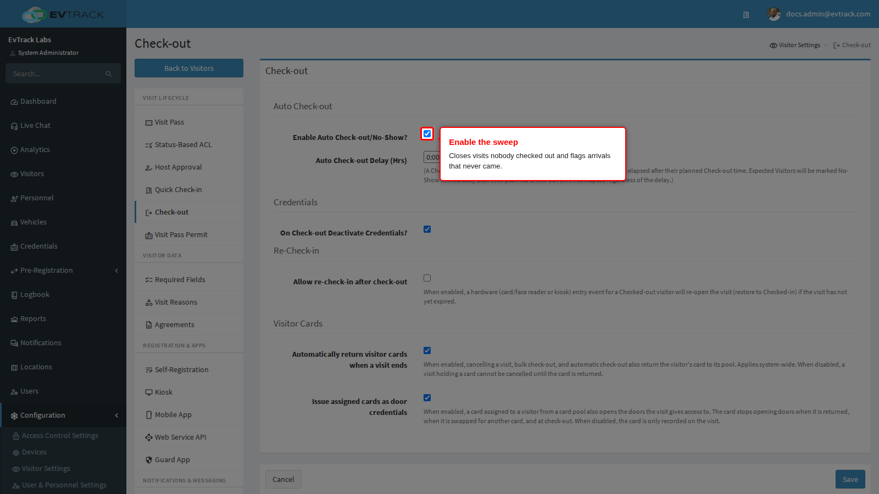The width and height of the screenshot is (879, 494).
Task: Open Required Fields settings
Action: point(189,280)
